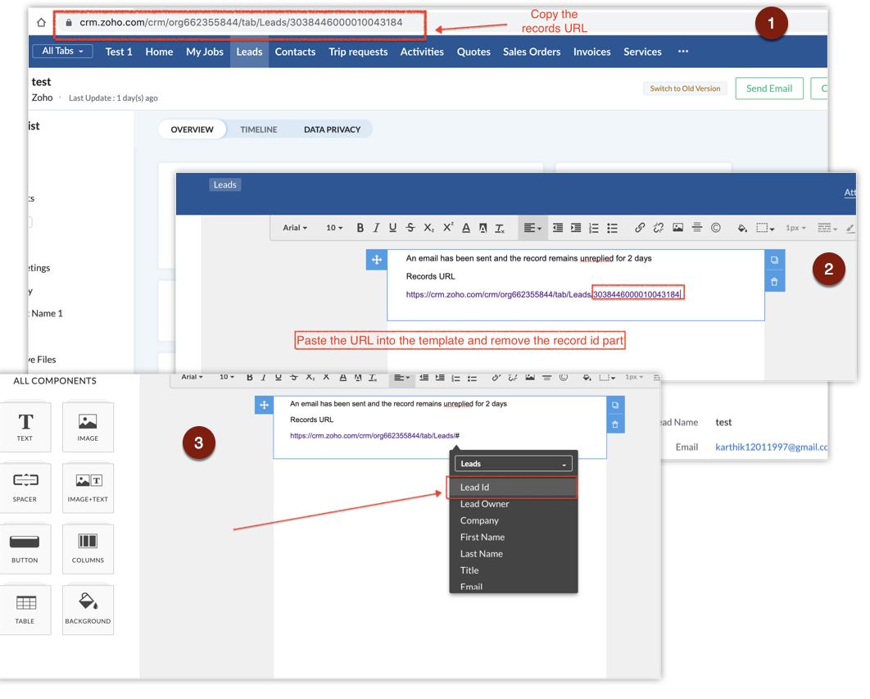
Task: Add a TABLE component
Action: click(25, 610)
